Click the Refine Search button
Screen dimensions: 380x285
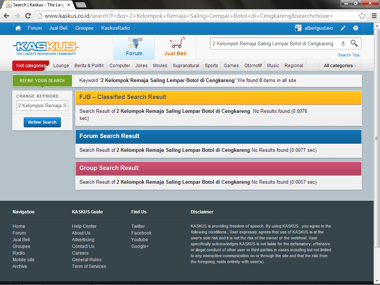point(42,122)
